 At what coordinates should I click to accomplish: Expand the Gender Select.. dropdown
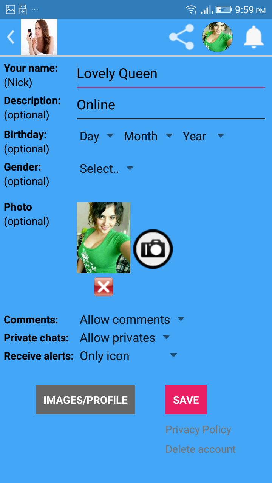point(107,169)
